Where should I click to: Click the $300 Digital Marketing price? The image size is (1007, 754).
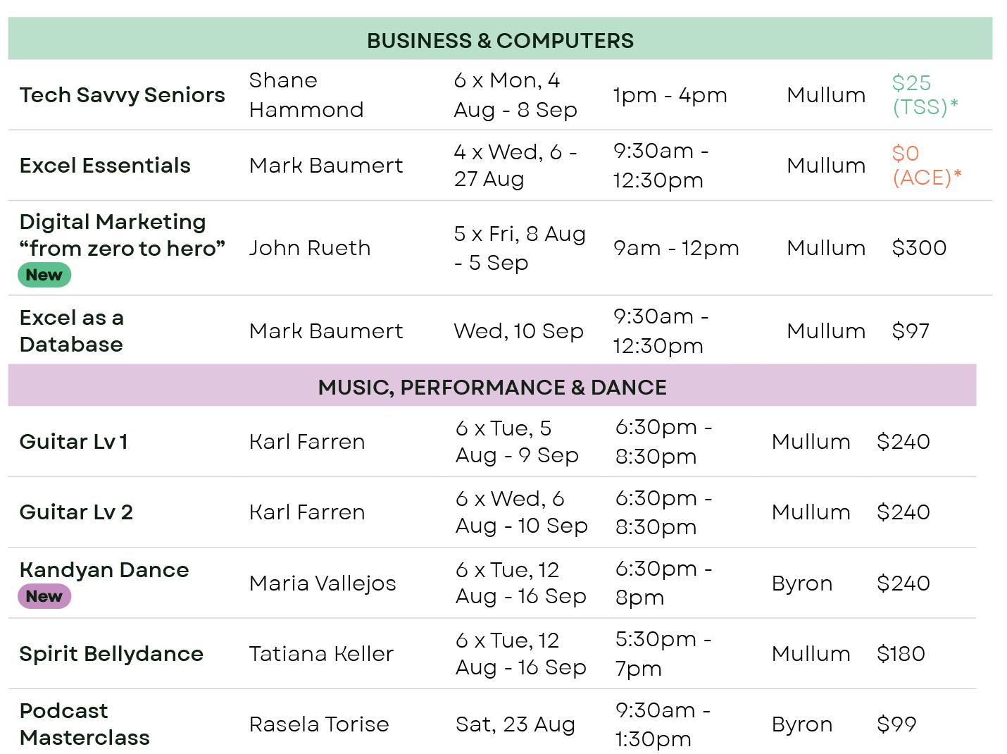pos(918,248)
